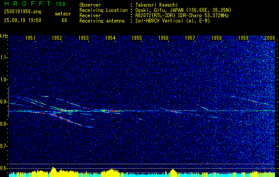Click frequency axis label 0.8
Screen dimensions: 279x177
tap(4, 124)
